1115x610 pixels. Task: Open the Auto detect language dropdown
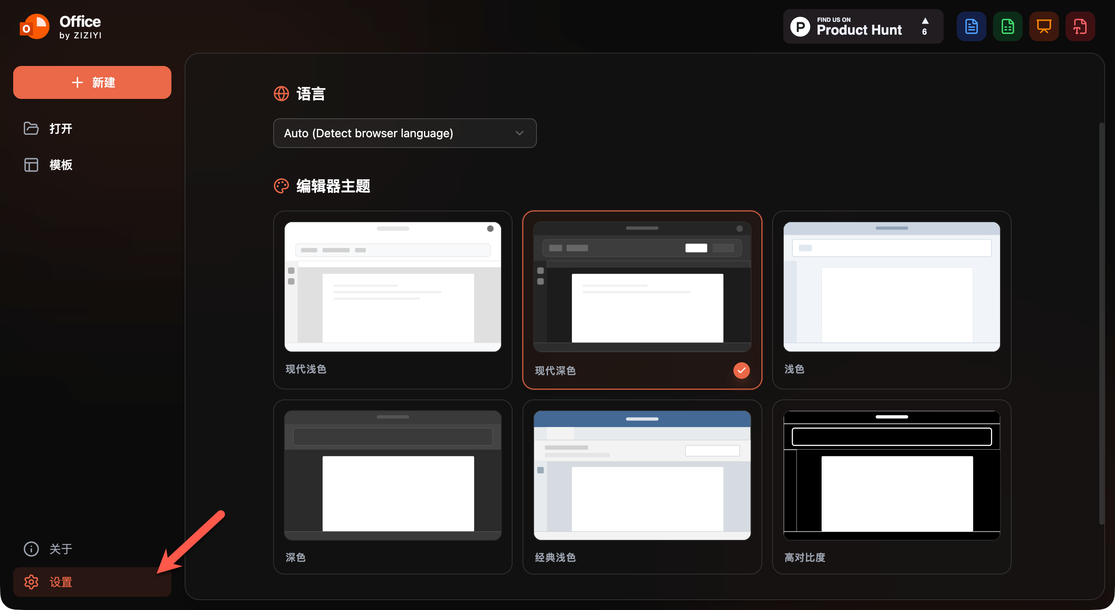[404, 134]
